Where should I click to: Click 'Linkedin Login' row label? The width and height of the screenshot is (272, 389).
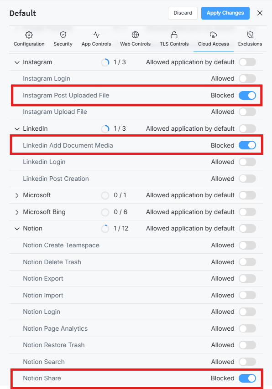point(44,162)
